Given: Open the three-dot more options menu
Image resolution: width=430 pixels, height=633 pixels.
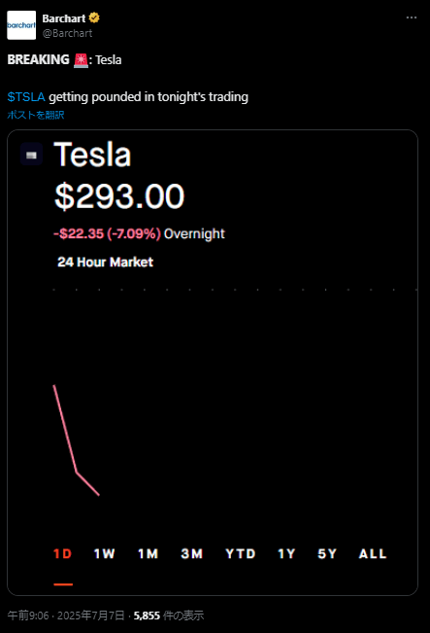Looking at the screenshot, I should click(411, 18).
